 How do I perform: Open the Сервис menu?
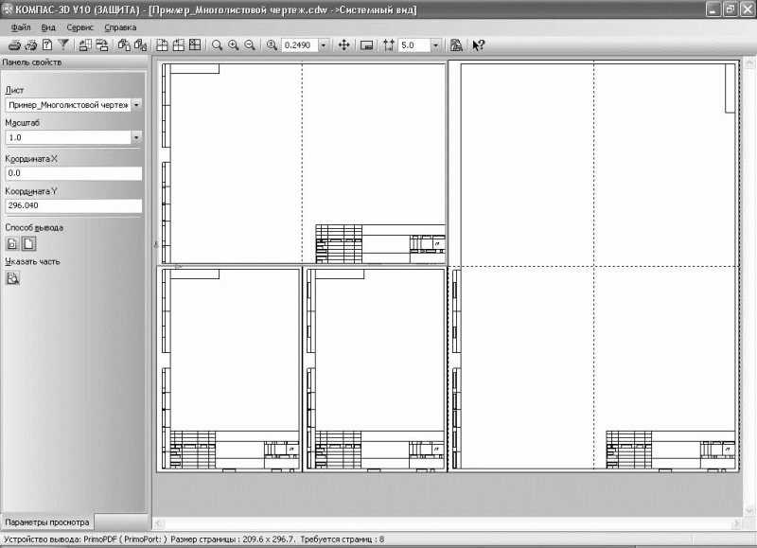tap(80, 27)
